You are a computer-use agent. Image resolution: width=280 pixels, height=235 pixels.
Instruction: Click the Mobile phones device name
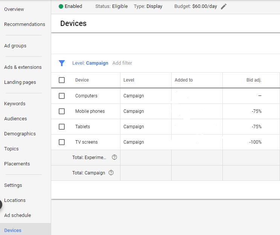pos(90,111)
